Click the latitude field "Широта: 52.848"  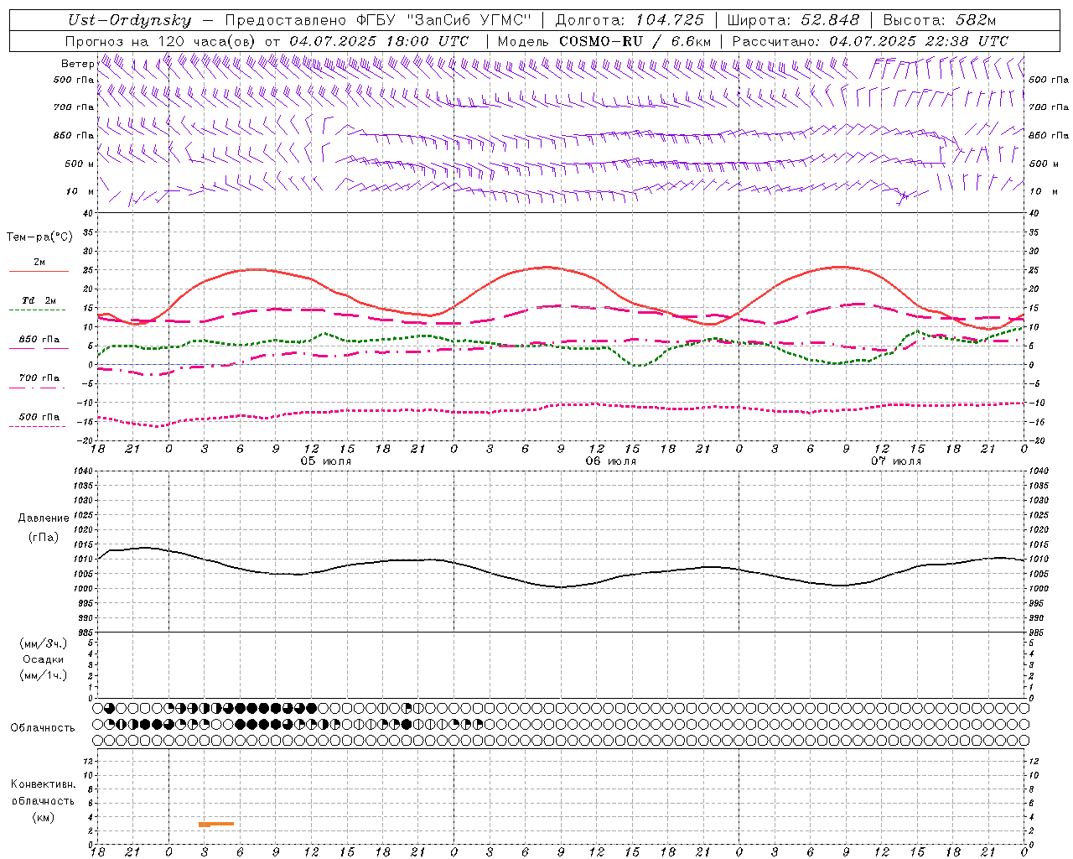tap(793, 20)
